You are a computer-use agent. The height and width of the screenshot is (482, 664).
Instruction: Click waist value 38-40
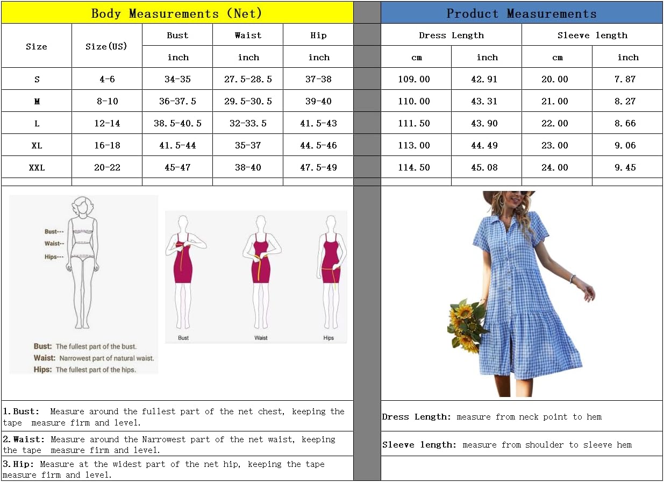pyautogui.click(x=248, y=167)
